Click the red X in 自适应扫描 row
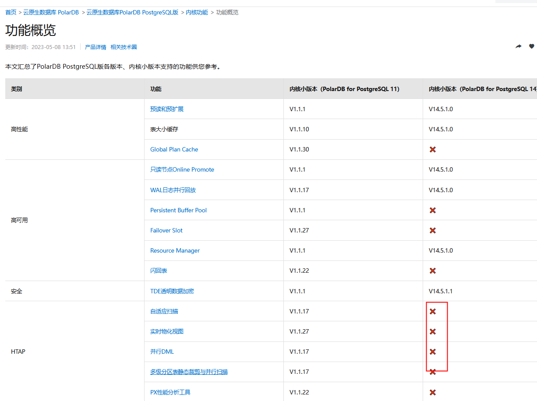 pyautogui.click(x=433, y=311)
